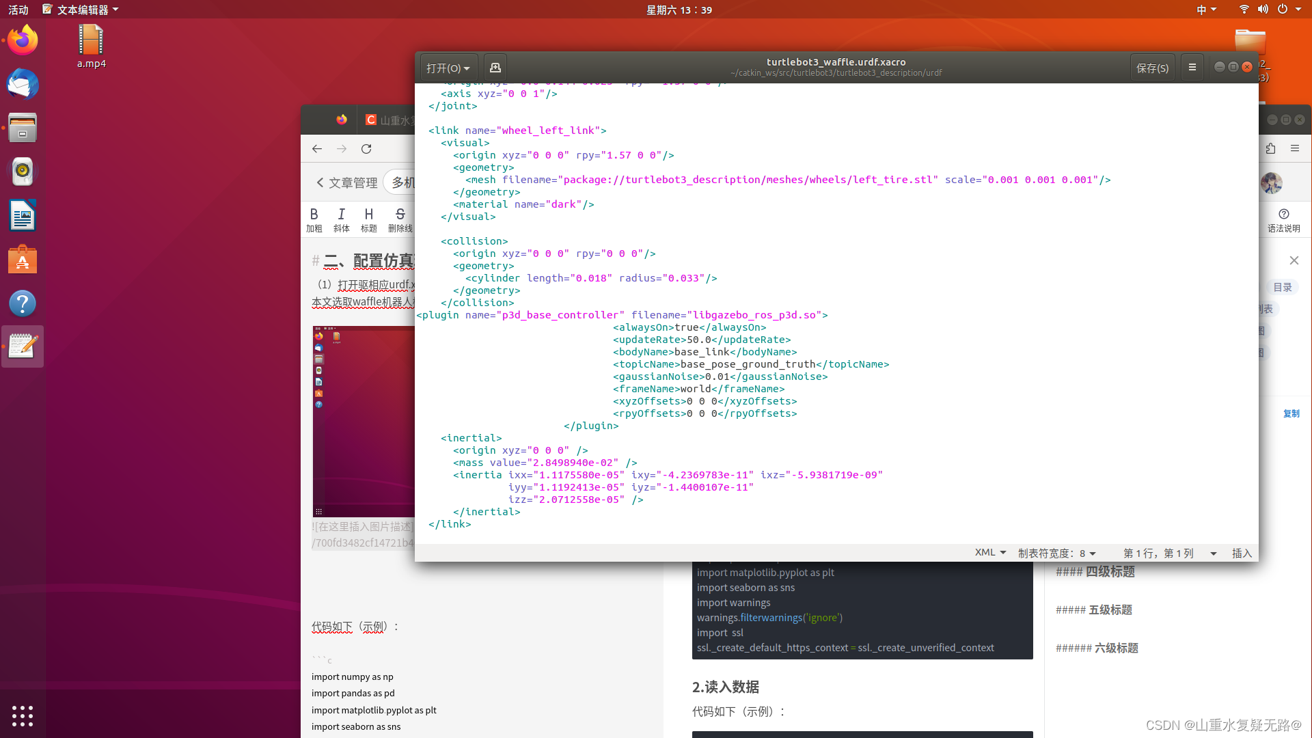Open Firefox from the Ubuntu dock
1312x738 pixels.
click(x=23, y=40)
